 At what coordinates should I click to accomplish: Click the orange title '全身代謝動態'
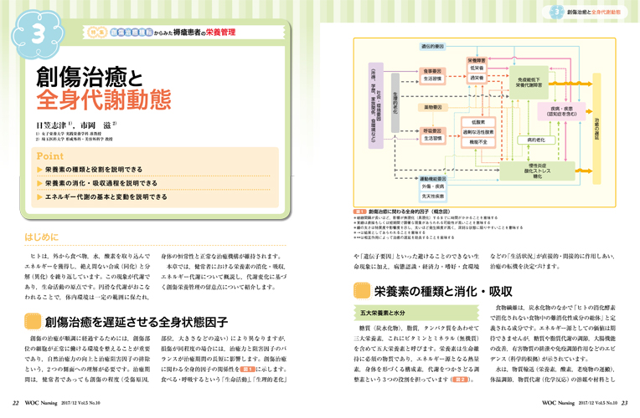(104, 99)
